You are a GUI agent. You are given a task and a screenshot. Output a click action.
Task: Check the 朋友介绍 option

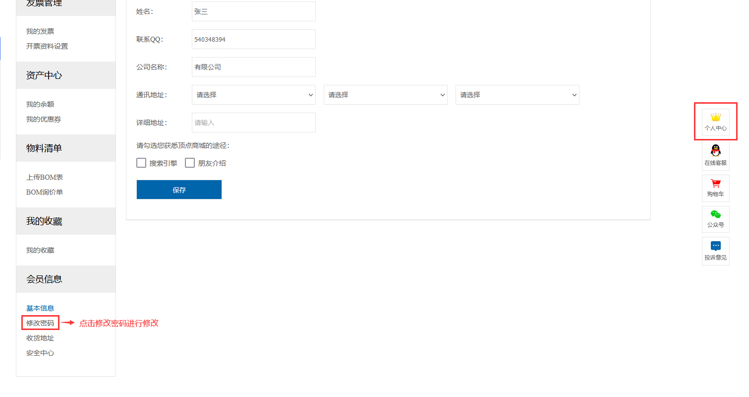point(190,162)
